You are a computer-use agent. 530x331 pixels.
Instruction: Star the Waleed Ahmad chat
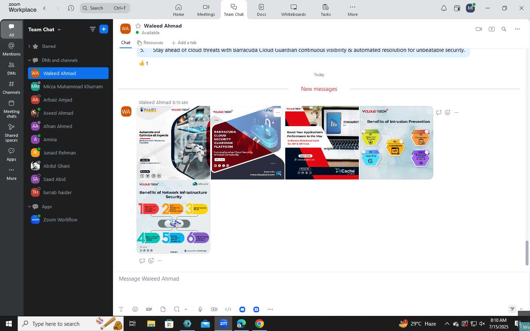click(138, 26)
